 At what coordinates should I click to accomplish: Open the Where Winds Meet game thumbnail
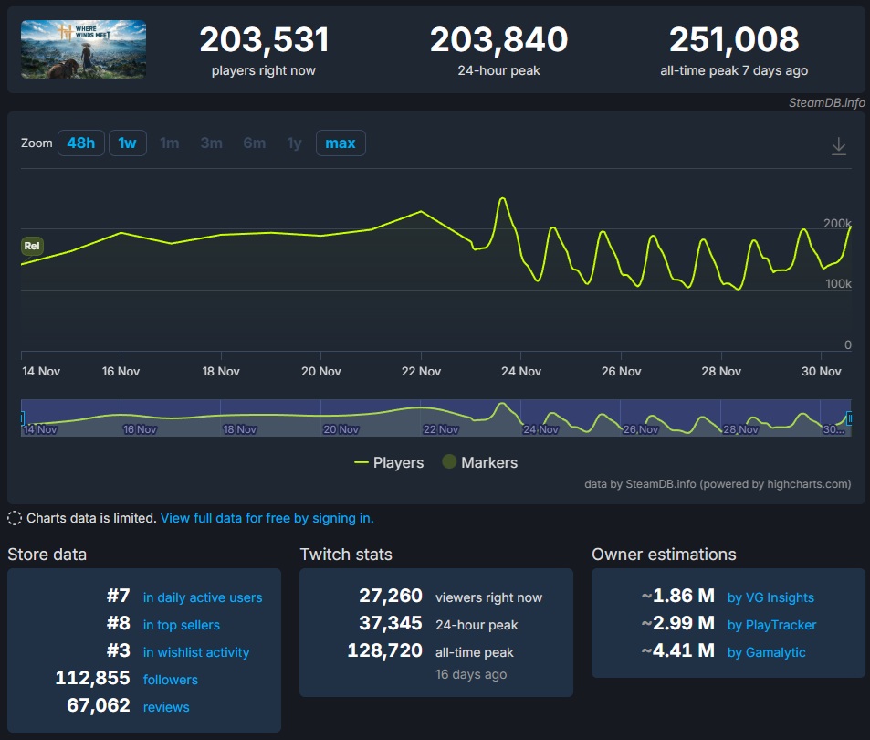[x=83, y=49]
